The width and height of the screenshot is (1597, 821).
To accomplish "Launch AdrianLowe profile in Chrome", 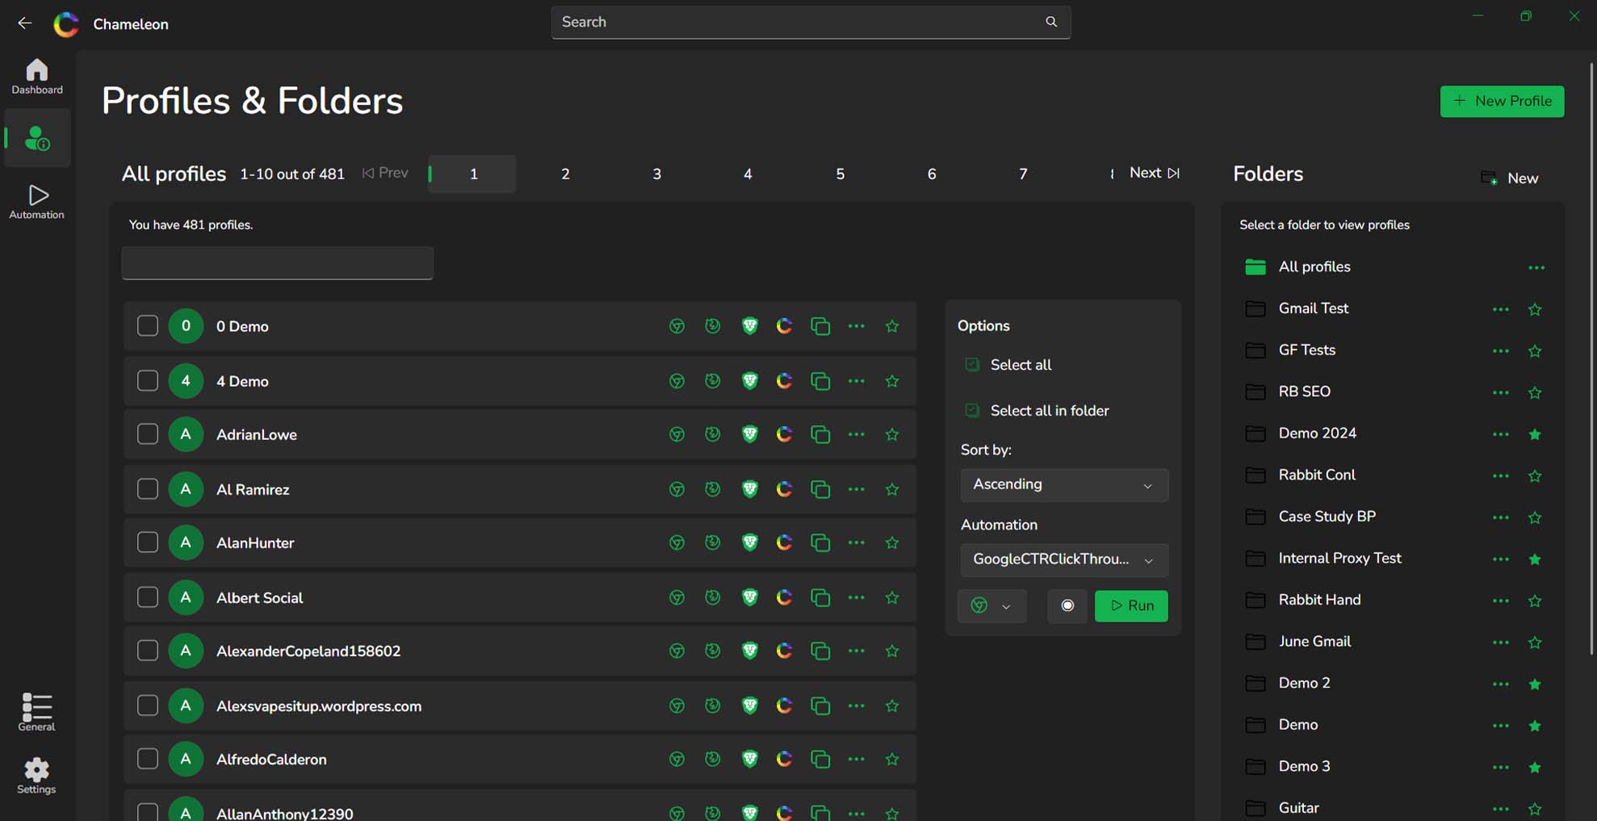I will [677, 434].
